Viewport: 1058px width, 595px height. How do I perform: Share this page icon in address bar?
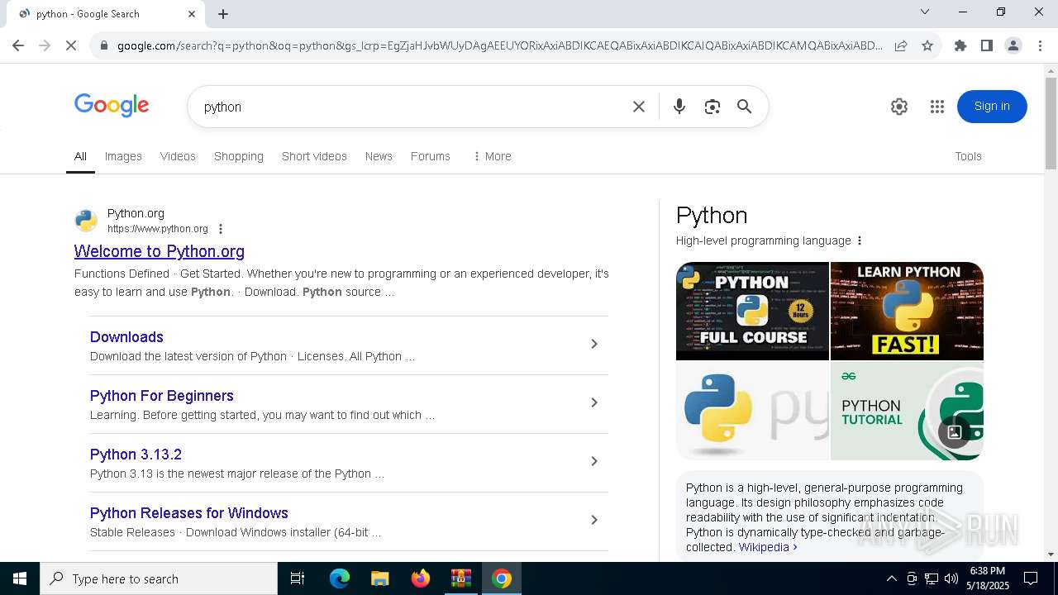[x=901, y=45]
